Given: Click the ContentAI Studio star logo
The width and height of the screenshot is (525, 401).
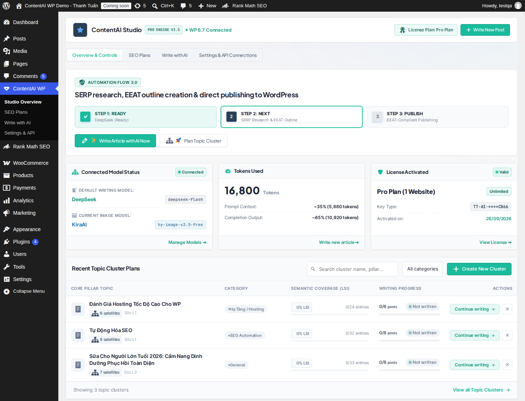Looking at the screenshot, I should 80,30.
